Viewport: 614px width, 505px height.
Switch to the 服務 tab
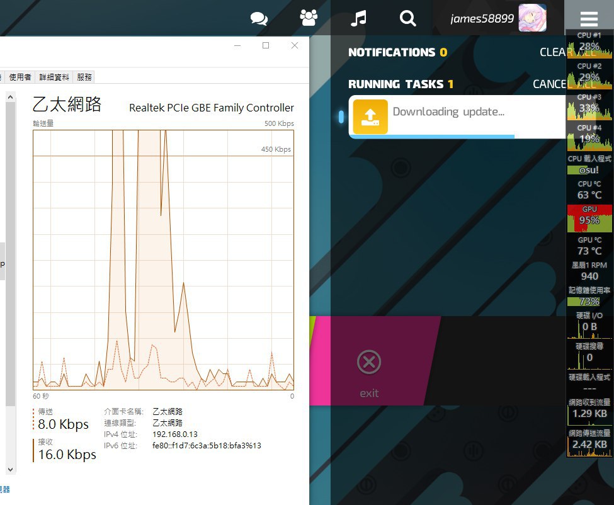pos(84,77)
